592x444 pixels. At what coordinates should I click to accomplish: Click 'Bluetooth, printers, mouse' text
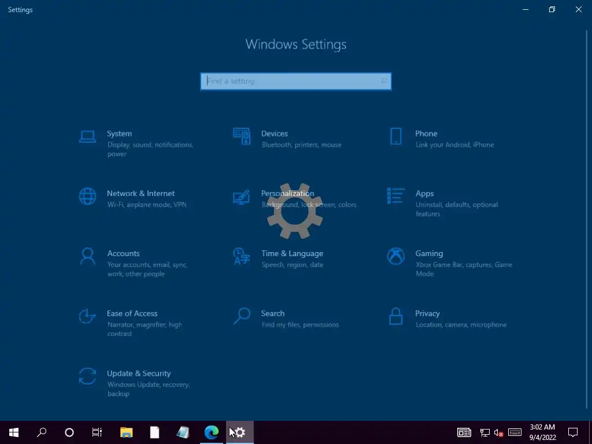302,145
